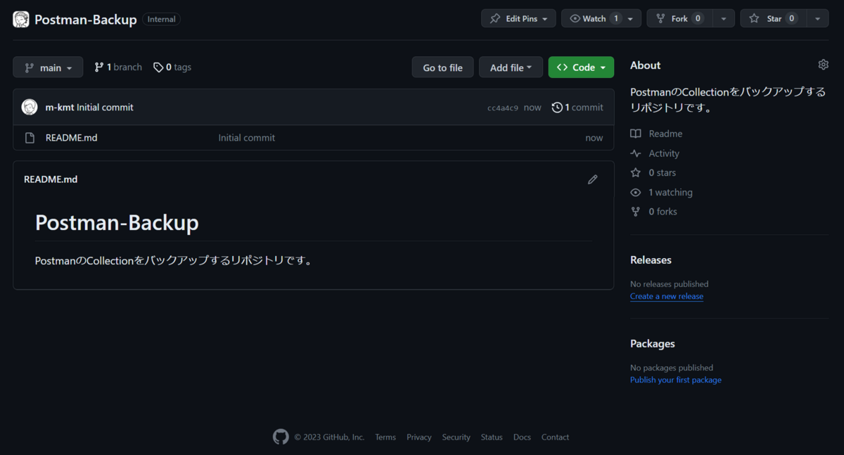Click the Watch button
Viewport: 844px width, 455px height.
(595, 18)
